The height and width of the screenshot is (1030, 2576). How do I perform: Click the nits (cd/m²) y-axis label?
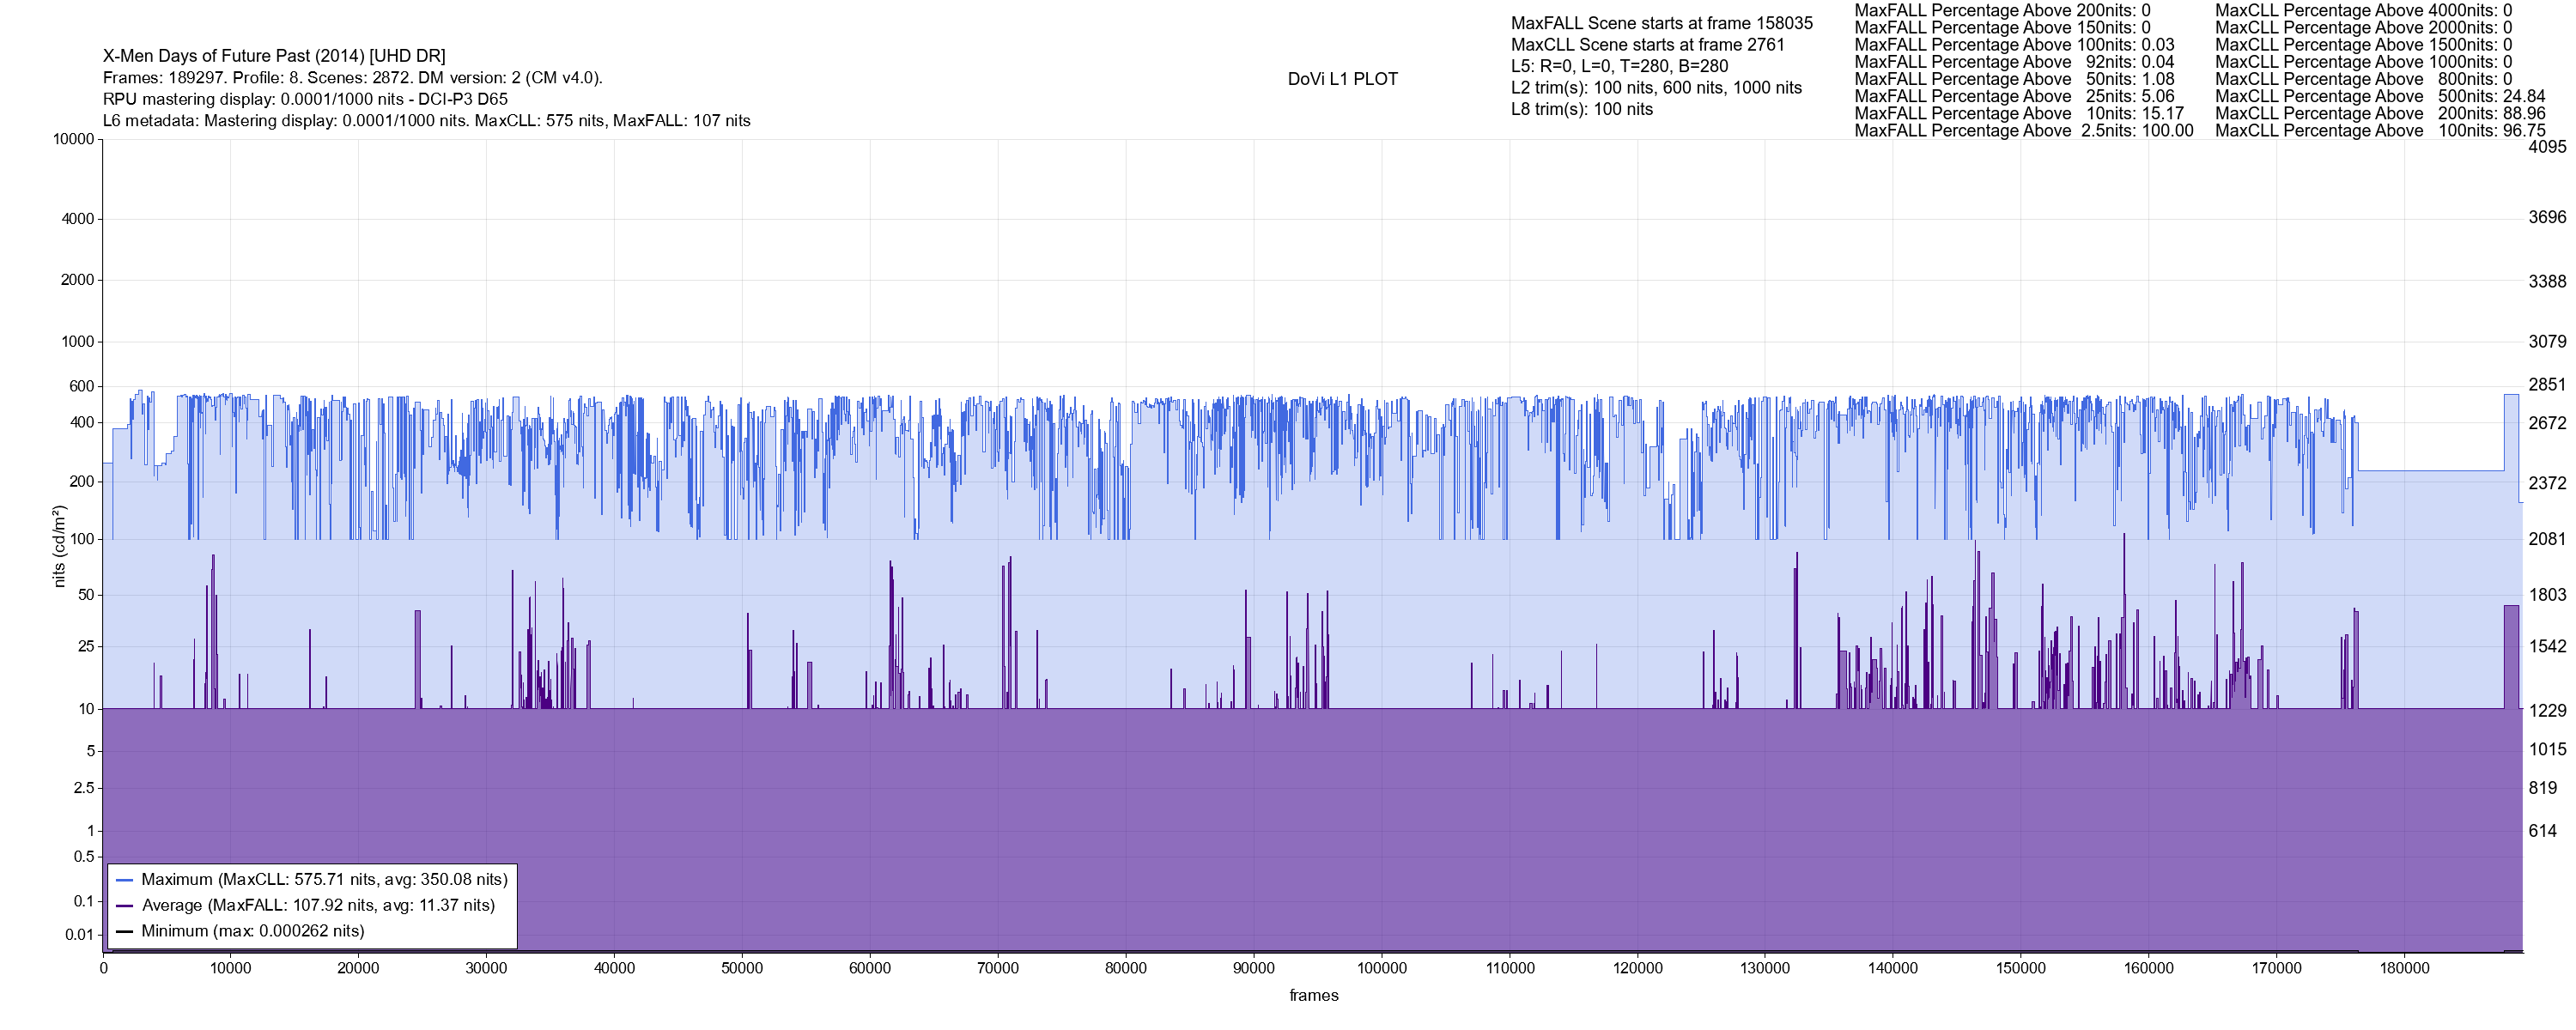pyautogui.click(x=59, y=546)
